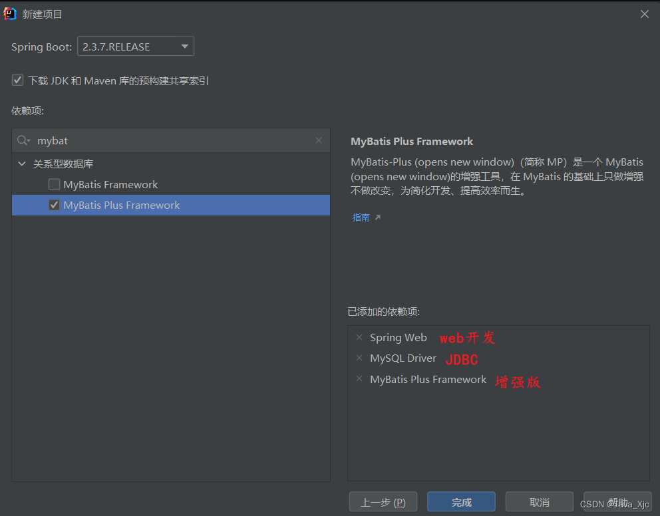Image resolution: width=660 pixels, height=516 pixels.
Task: Click the search magnifier icon in dependencies field
Action: (23, 140)
